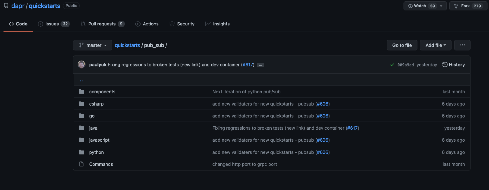Open the javascript folder
This screenshot has width=489, height=190.
click(x=99, y=140)
